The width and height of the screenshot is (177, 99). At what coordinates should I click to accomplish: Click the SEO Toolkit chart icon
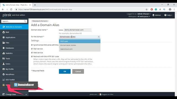[x=4, y=79]
